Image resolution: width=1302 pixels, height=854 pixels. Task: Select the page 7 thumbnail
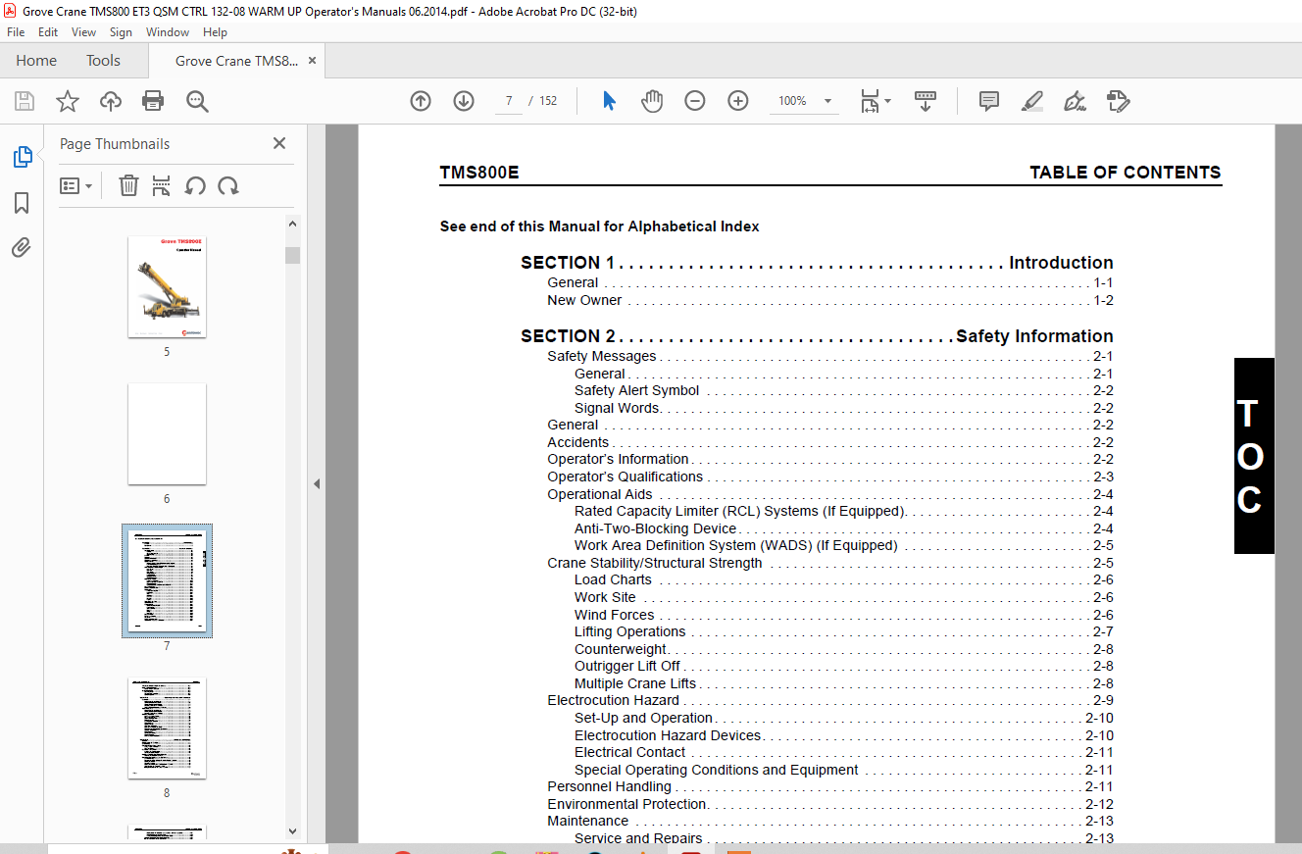[167, 580]
